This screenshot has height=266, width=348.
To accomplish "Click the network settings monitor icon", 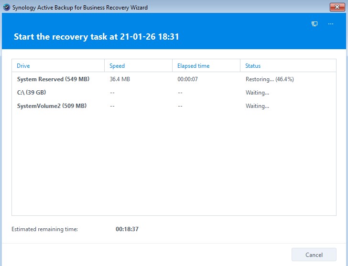I will 314,24.
